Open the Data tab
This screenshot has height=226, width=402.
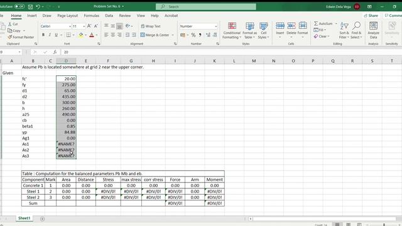pos(109,16)
